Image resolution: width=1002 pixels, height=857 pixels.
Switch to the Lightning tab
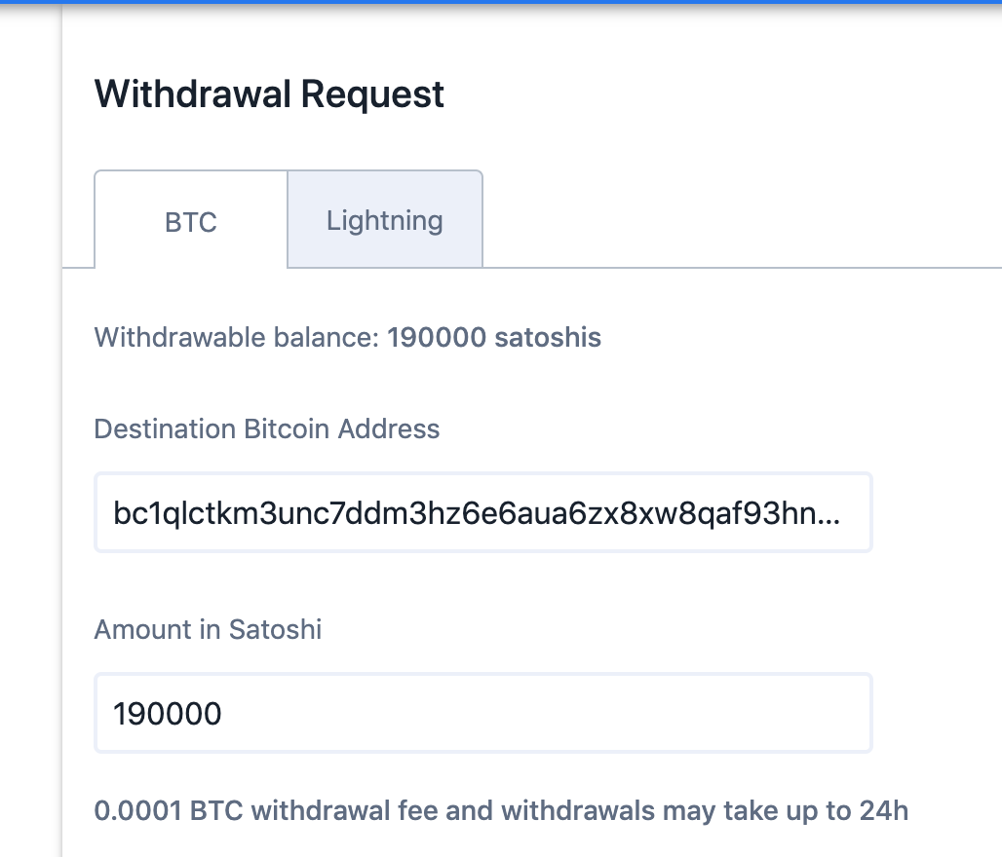pos(385,219)
